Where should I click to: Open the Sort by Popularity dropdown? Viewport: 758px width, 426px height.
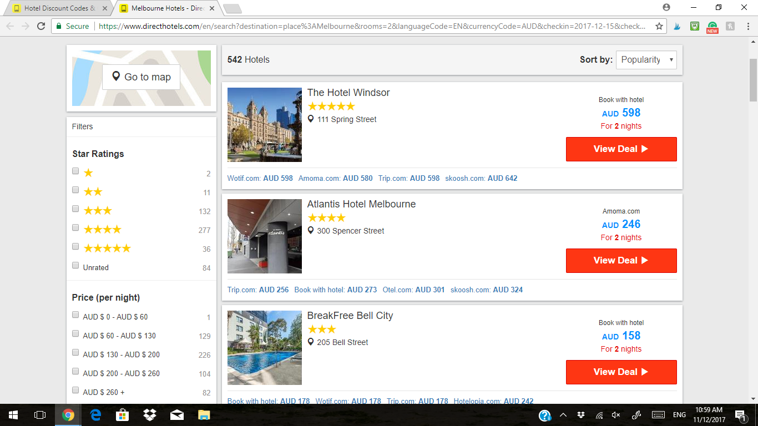click(x=646, y=60)
